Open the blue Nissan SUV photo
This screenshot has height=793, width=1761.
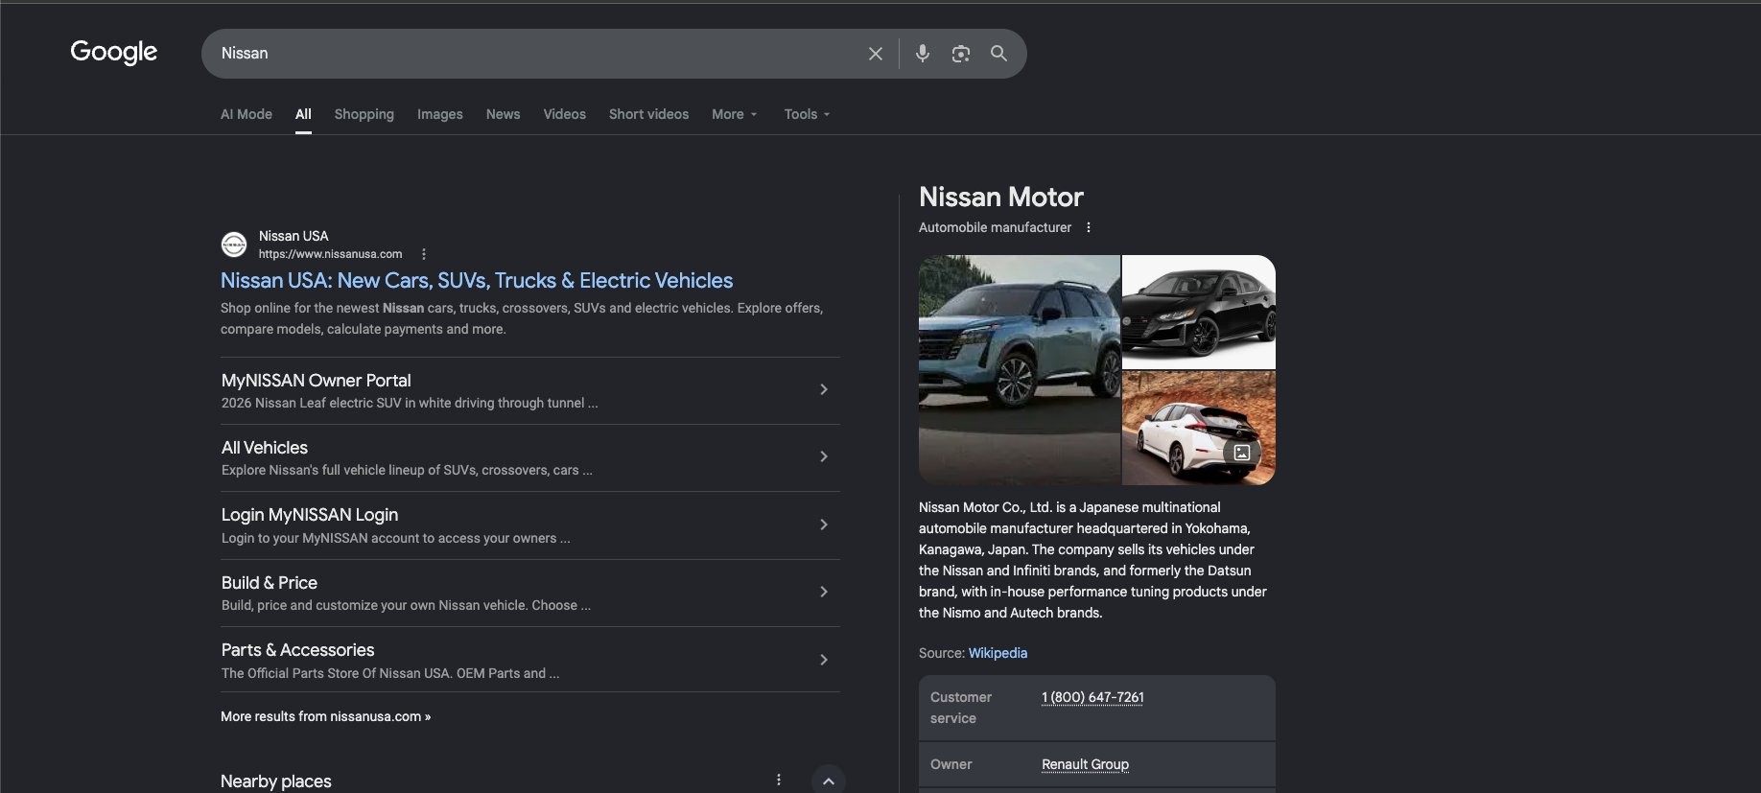click(1019, 369)
